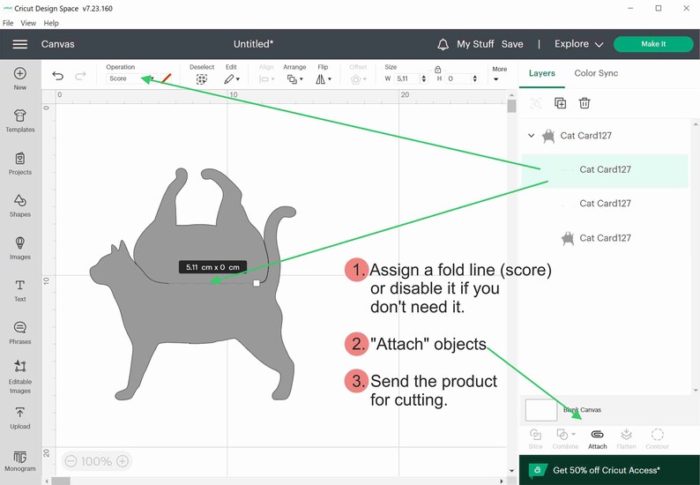Open the Templates panel

(20, 121)
